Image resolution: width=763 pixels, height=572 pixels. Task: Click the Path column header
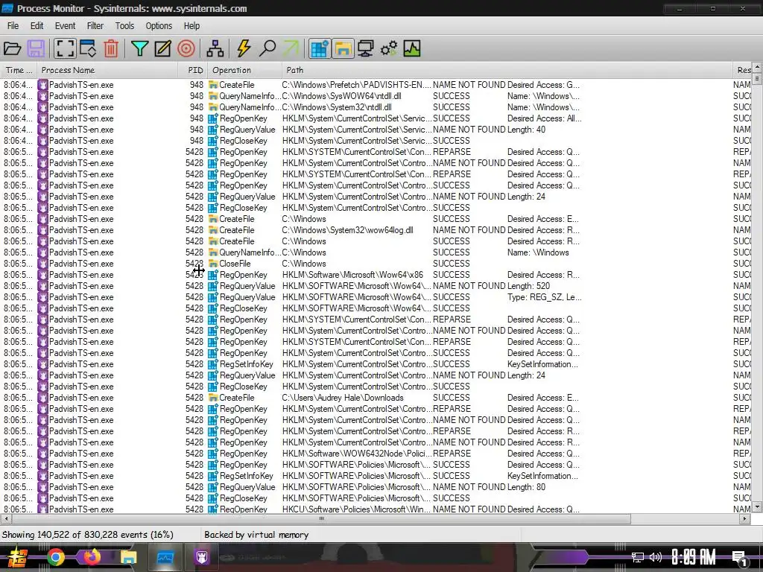[507, 70]
